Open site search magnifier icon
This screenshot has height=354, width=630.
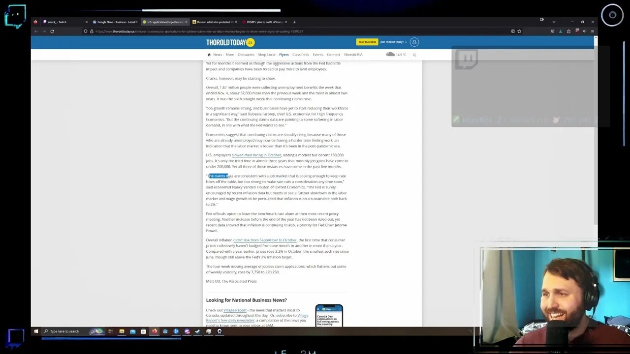[x=414, y=55]
